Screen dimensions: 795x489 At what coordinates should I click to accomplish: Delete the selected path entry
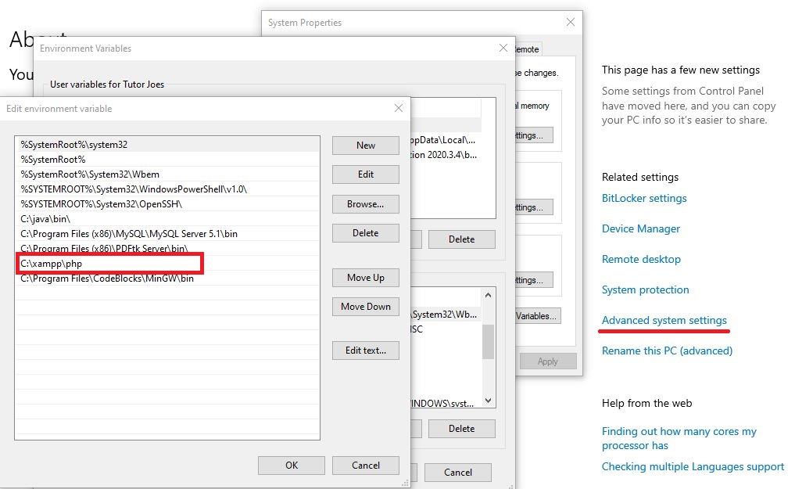[365, 233]
